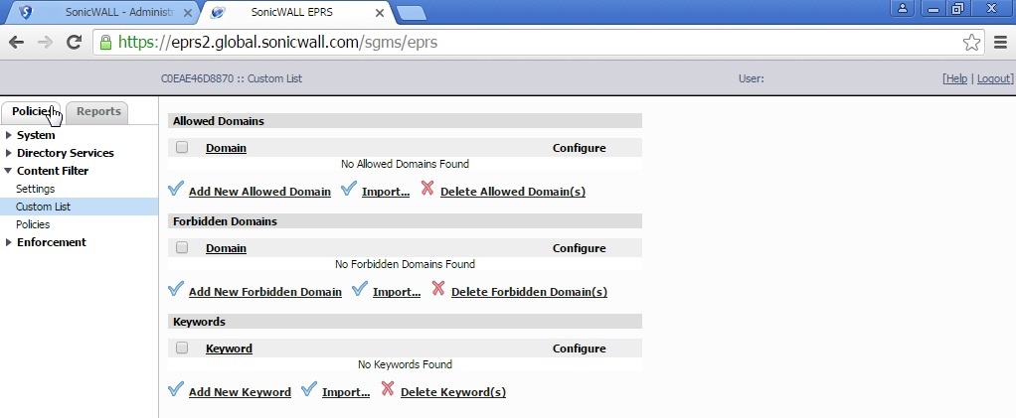This screenshot has width=1016, height=418.
Task: Click the checkmark icon beside Add New Forbidden Domain
Action: (x=176, y=289)
